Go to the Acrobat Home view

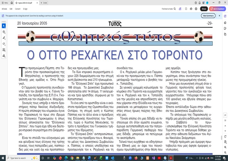pos(12,3)
